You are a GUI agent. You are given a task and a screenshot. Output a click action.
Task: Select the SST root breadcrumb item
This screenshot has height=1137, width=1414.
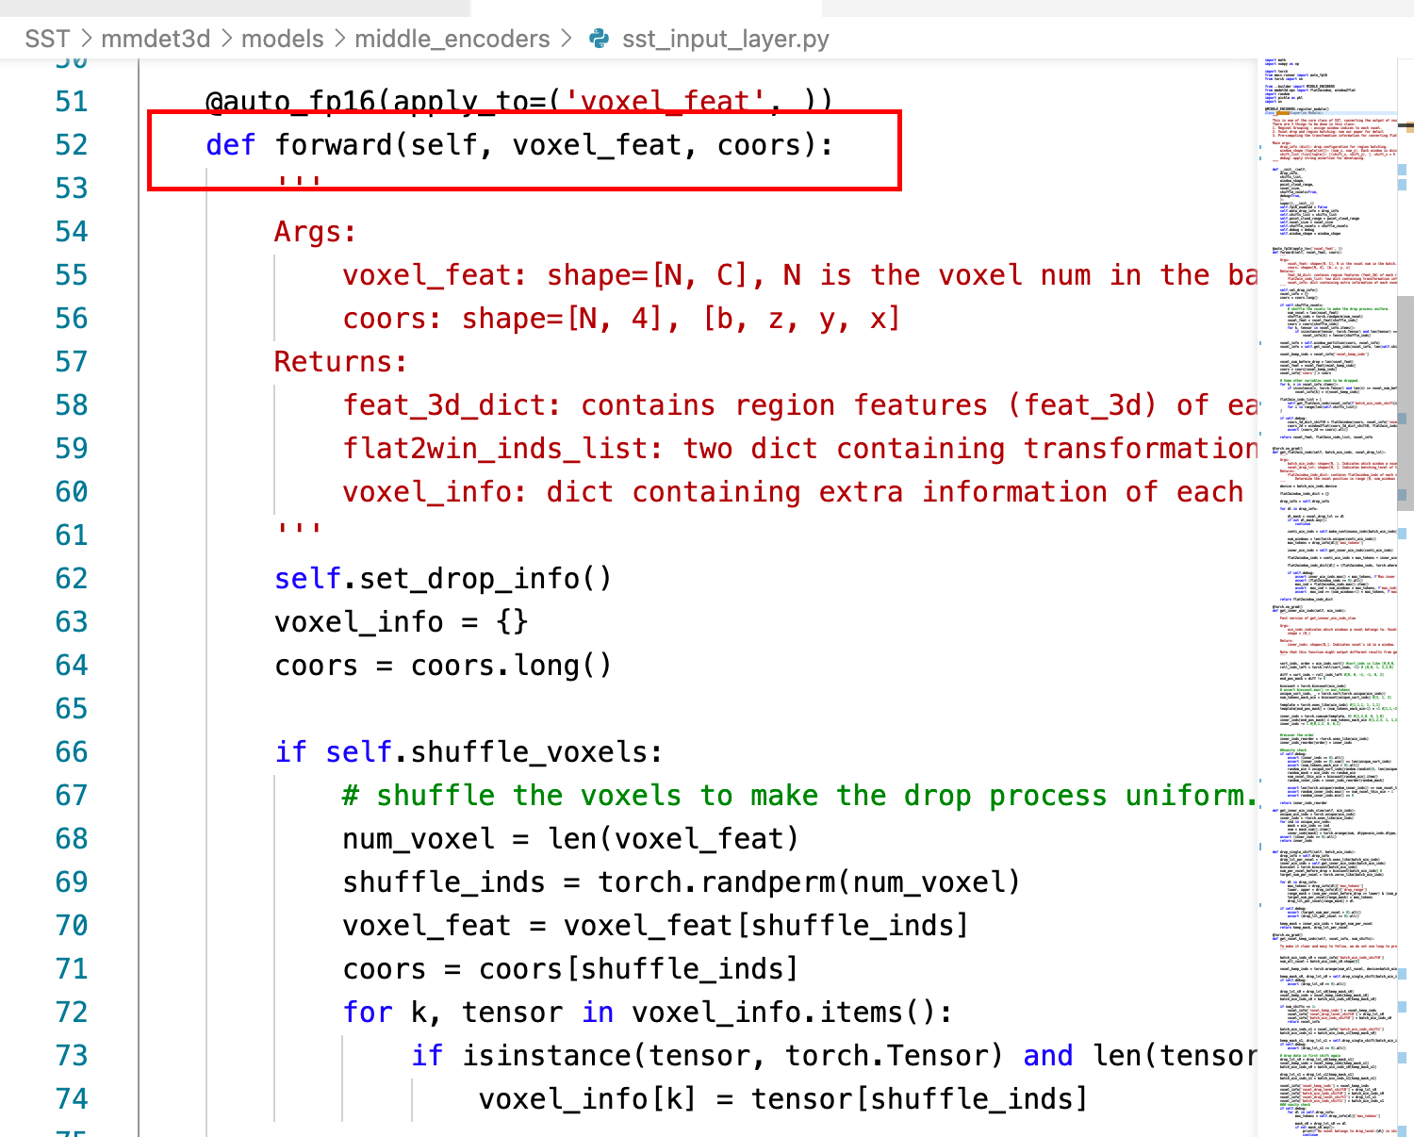coord(46,39)
